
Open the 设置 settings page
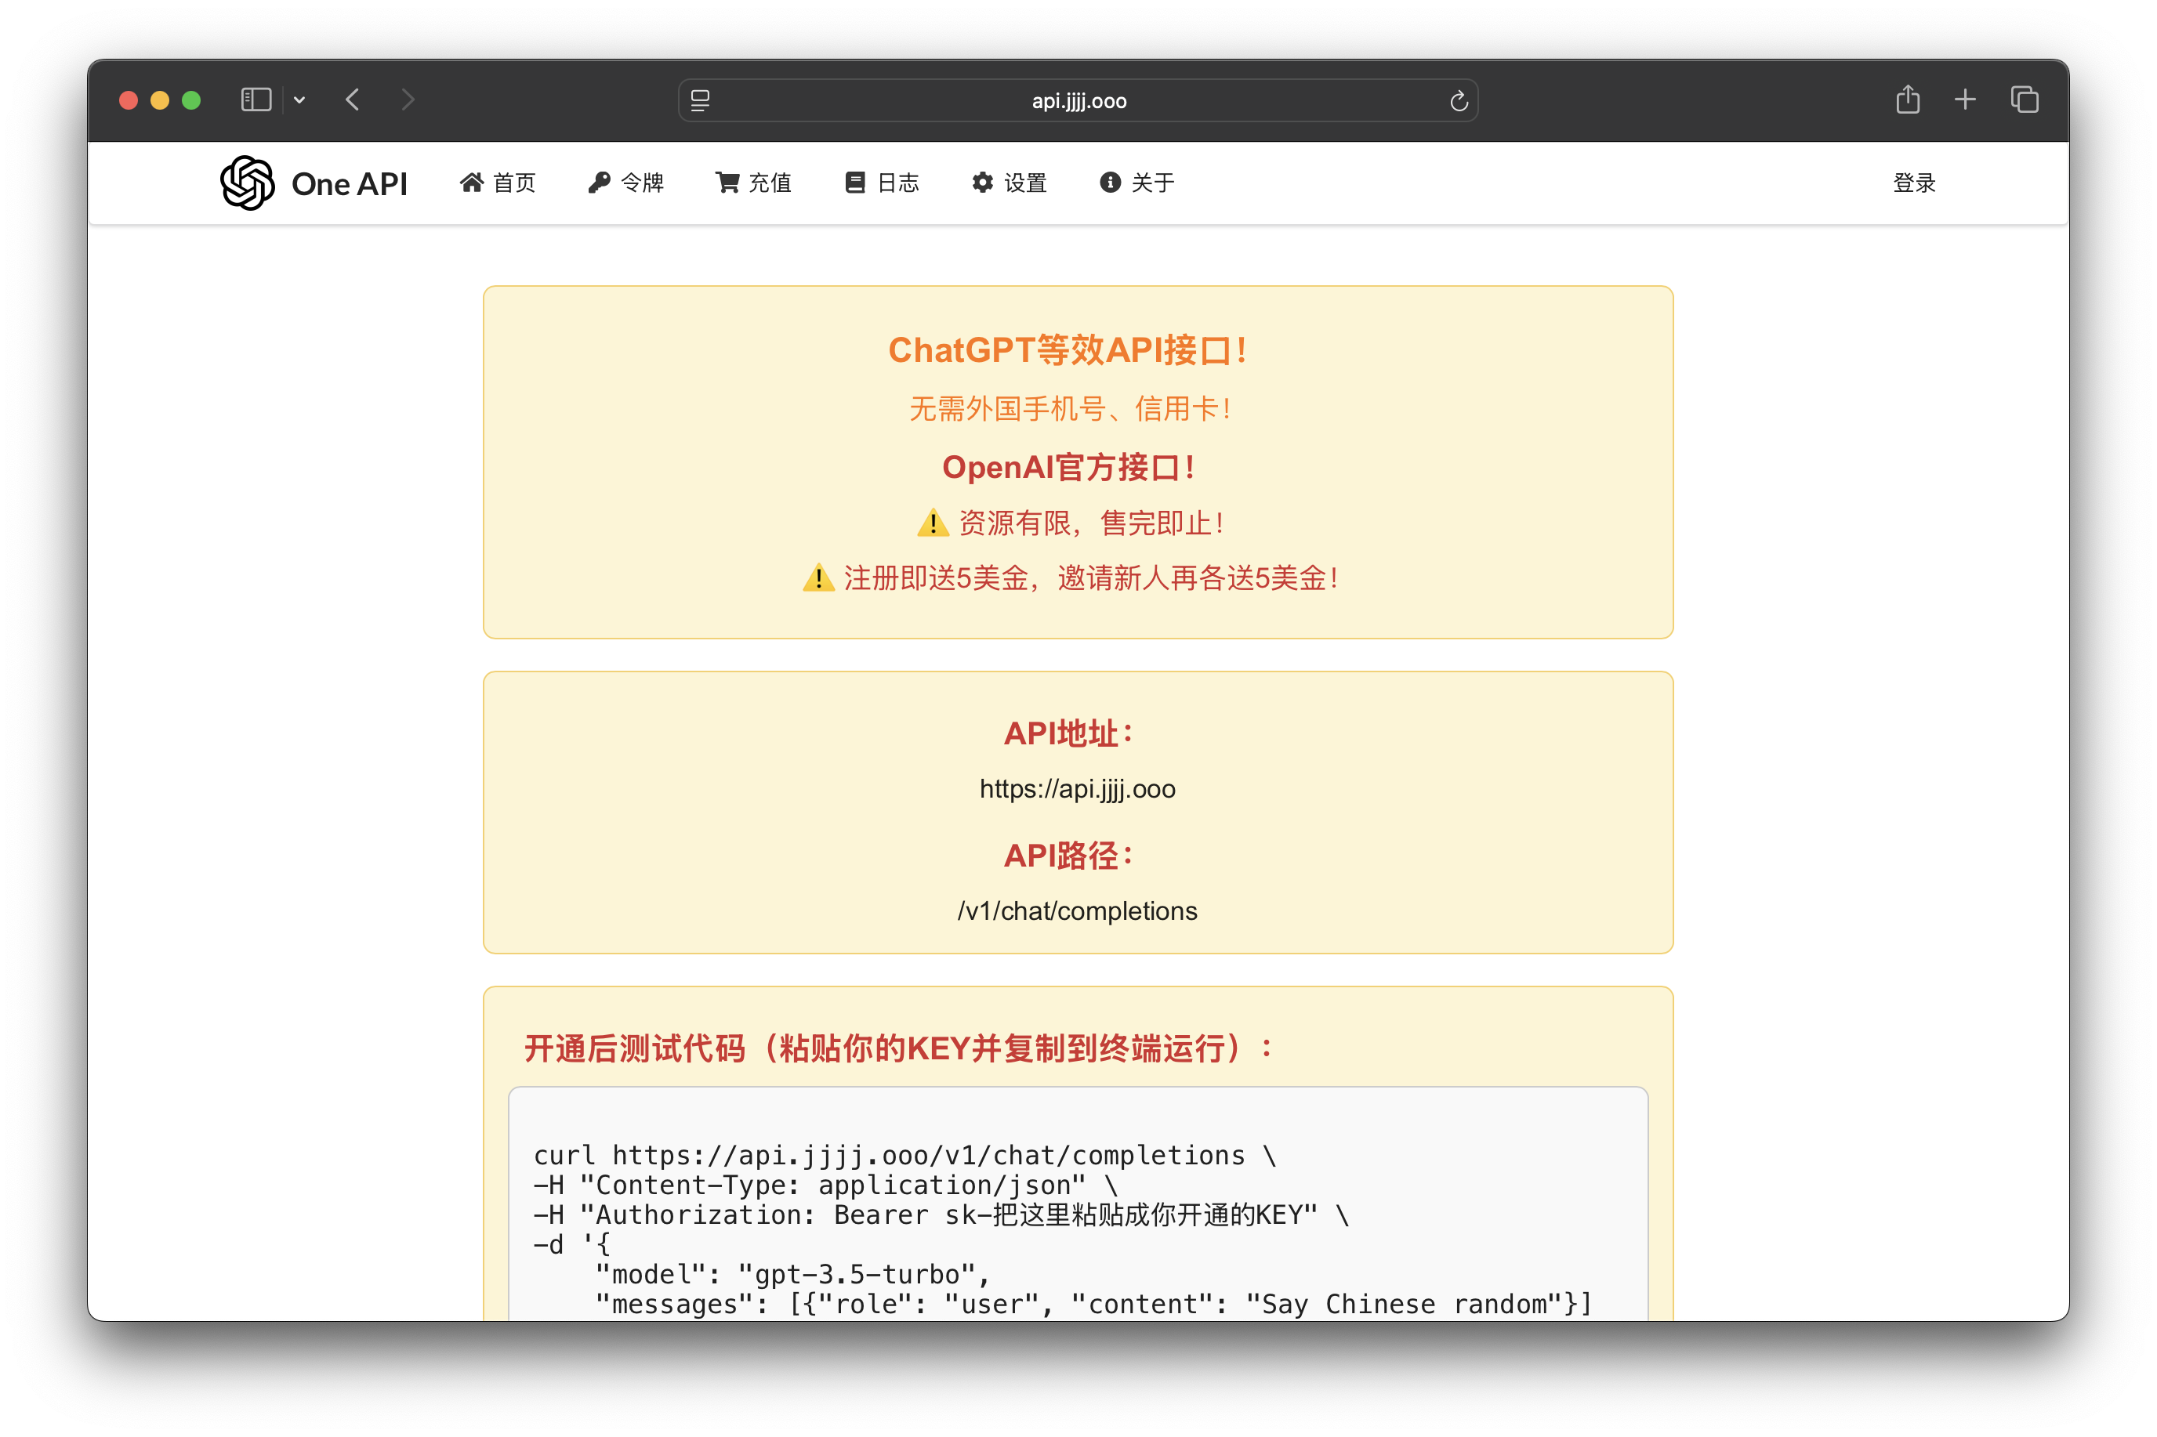click(1010, 183)
